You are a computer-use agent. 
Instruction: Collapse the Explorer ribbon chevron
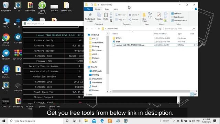tap(192, 9)
